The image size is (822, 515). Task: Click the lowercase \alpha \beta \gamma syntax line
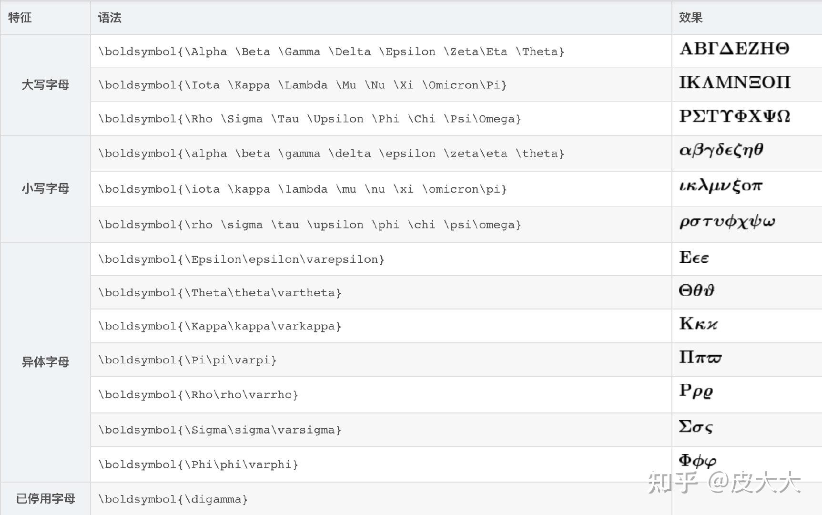pyautogui.click(x=331, y=154)
